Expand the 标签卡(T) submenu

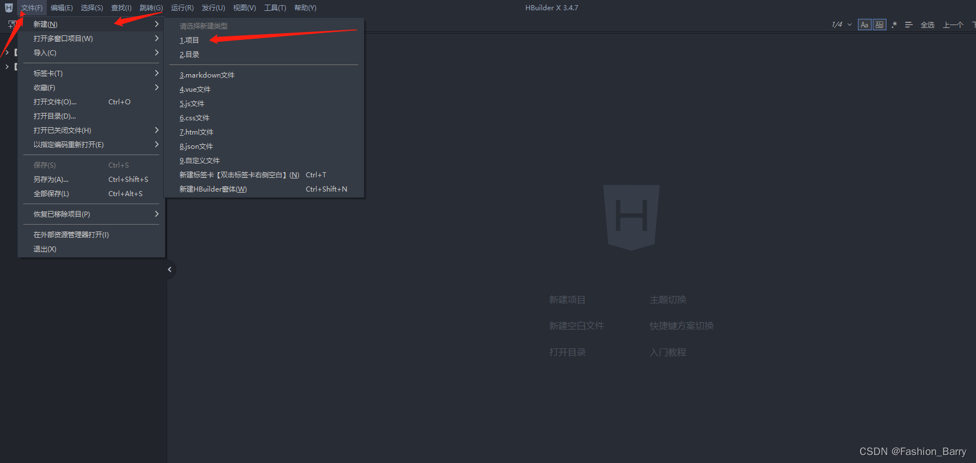point(92,74)
